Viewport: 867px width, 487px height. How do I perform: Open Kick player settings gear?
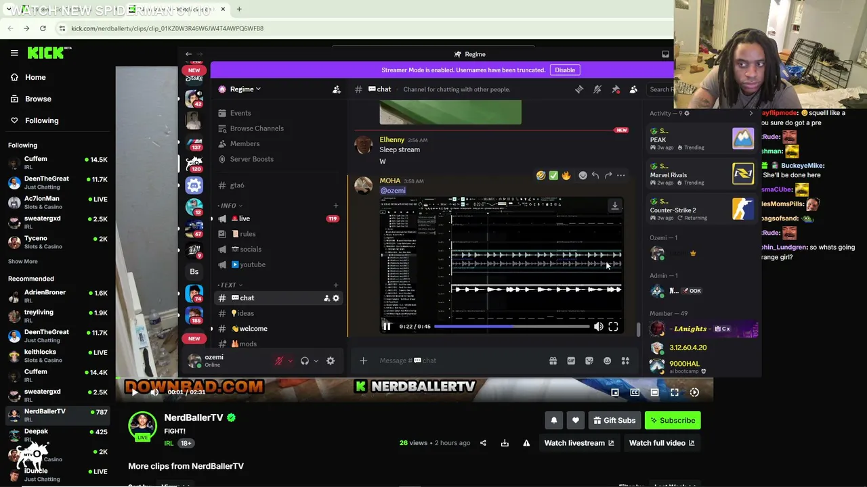point(694,392)
